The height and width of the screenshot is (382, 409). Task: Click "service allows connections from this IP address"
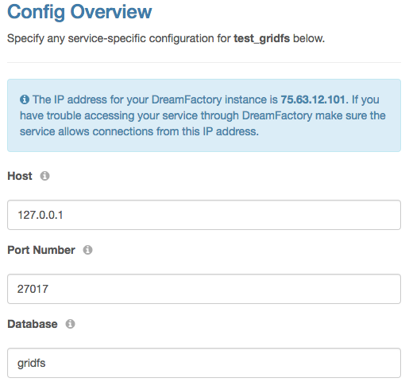[139, 131]
